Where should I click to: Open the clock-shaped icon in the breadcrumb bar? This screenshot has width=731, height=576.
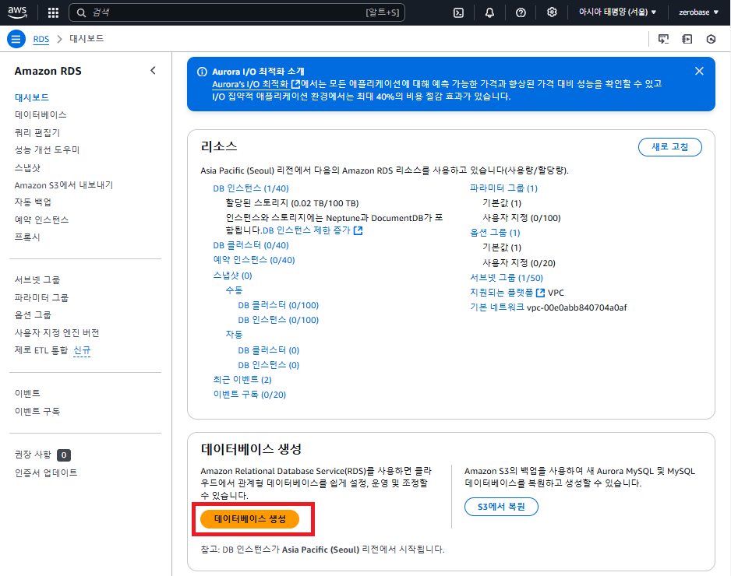point(711,39)
